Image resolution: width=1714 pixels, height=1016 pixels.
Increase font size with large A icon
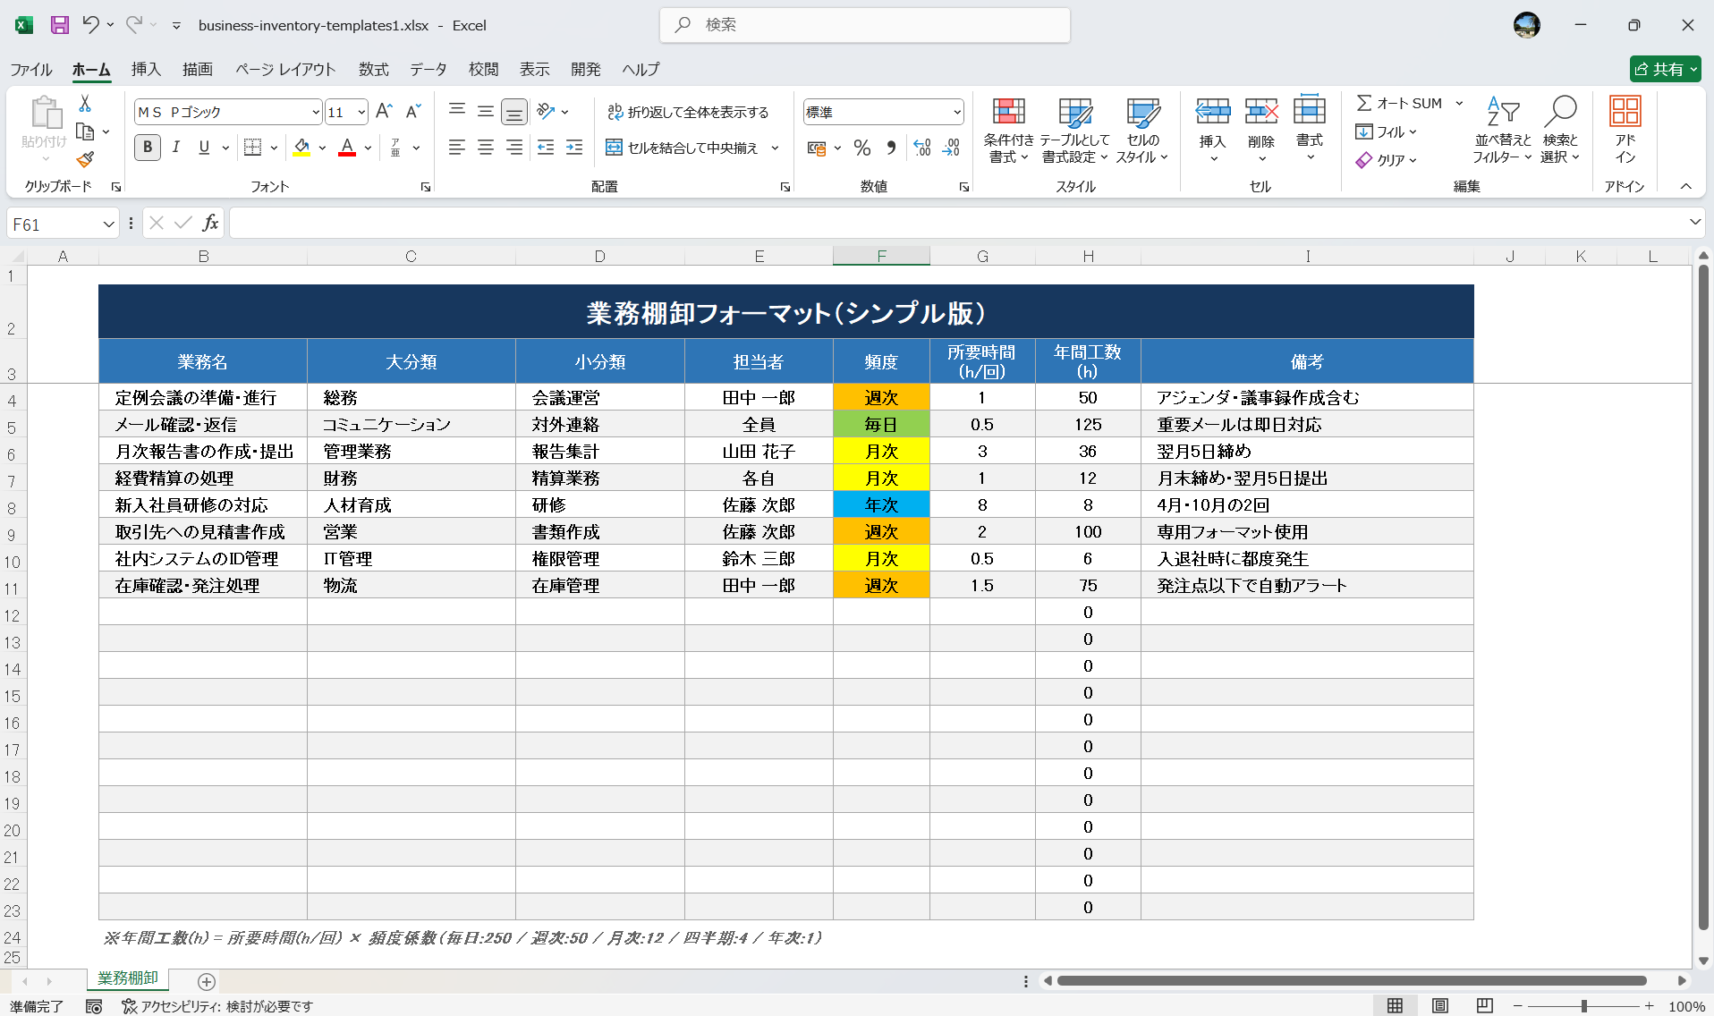pyautogui.click(x=384, y=112)
